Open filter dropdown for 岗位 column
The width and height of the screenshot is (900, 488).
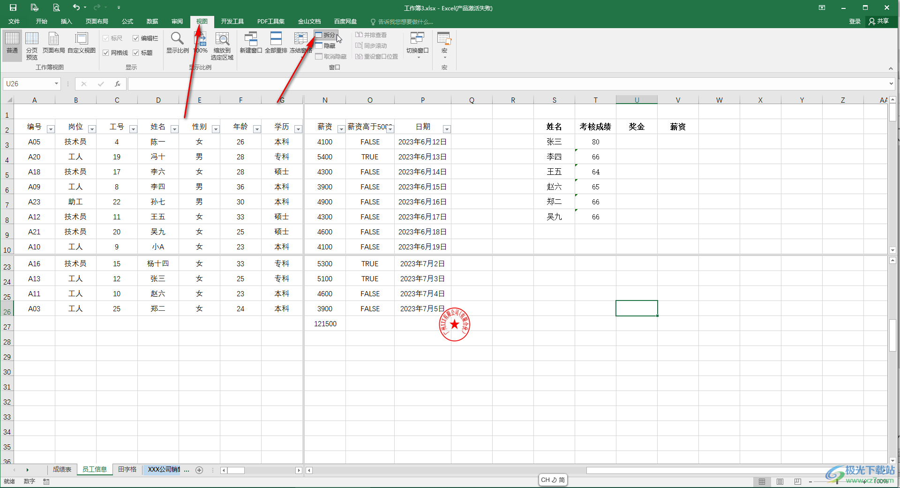point(92,129)
